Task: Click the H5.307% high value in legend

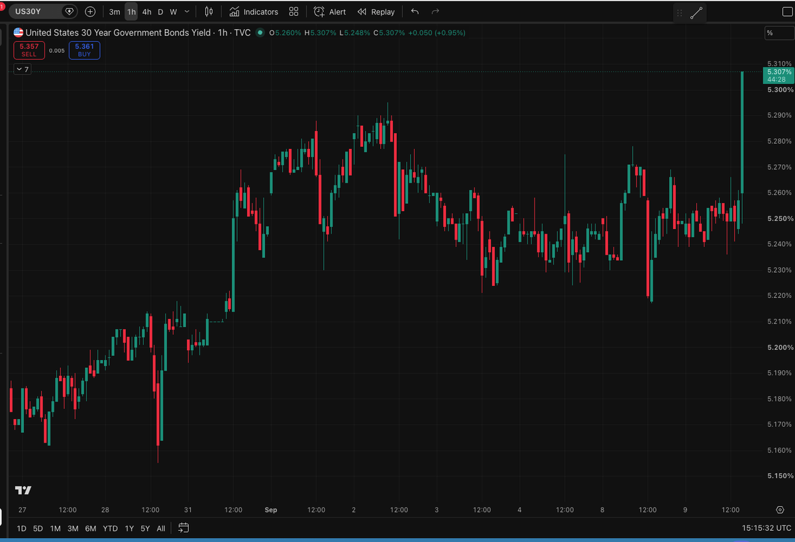Action: point(321,32)
